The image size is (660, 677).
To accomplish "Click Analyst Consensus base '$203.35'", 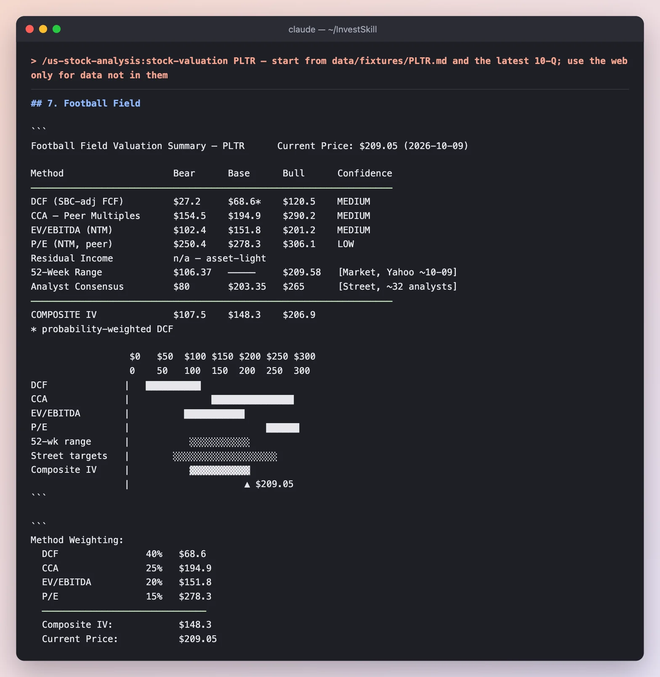I will click(247, 287).
